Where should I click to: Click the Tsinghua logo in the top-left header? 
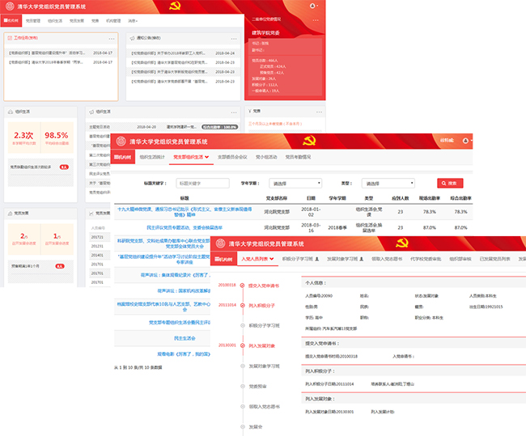[x=10, y=6]
